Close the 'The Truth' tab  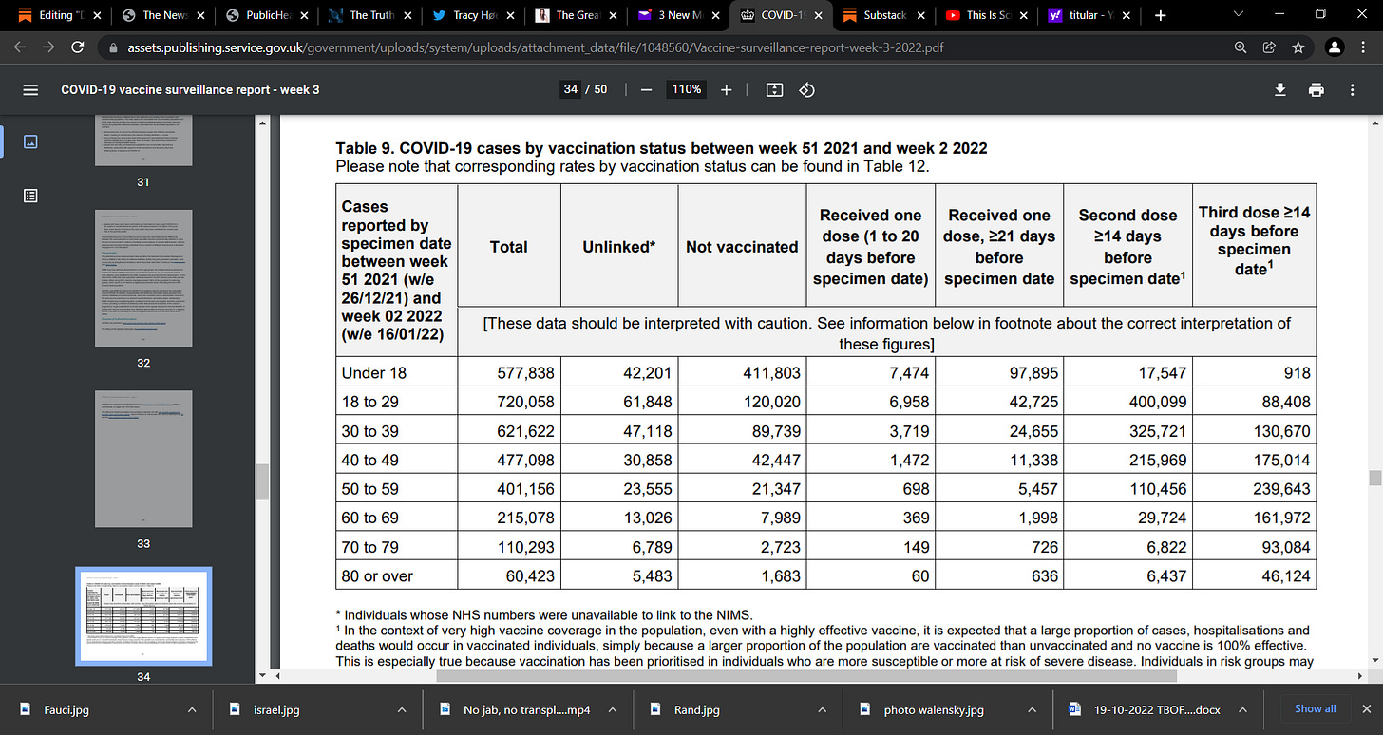click(x=407, y=15)
